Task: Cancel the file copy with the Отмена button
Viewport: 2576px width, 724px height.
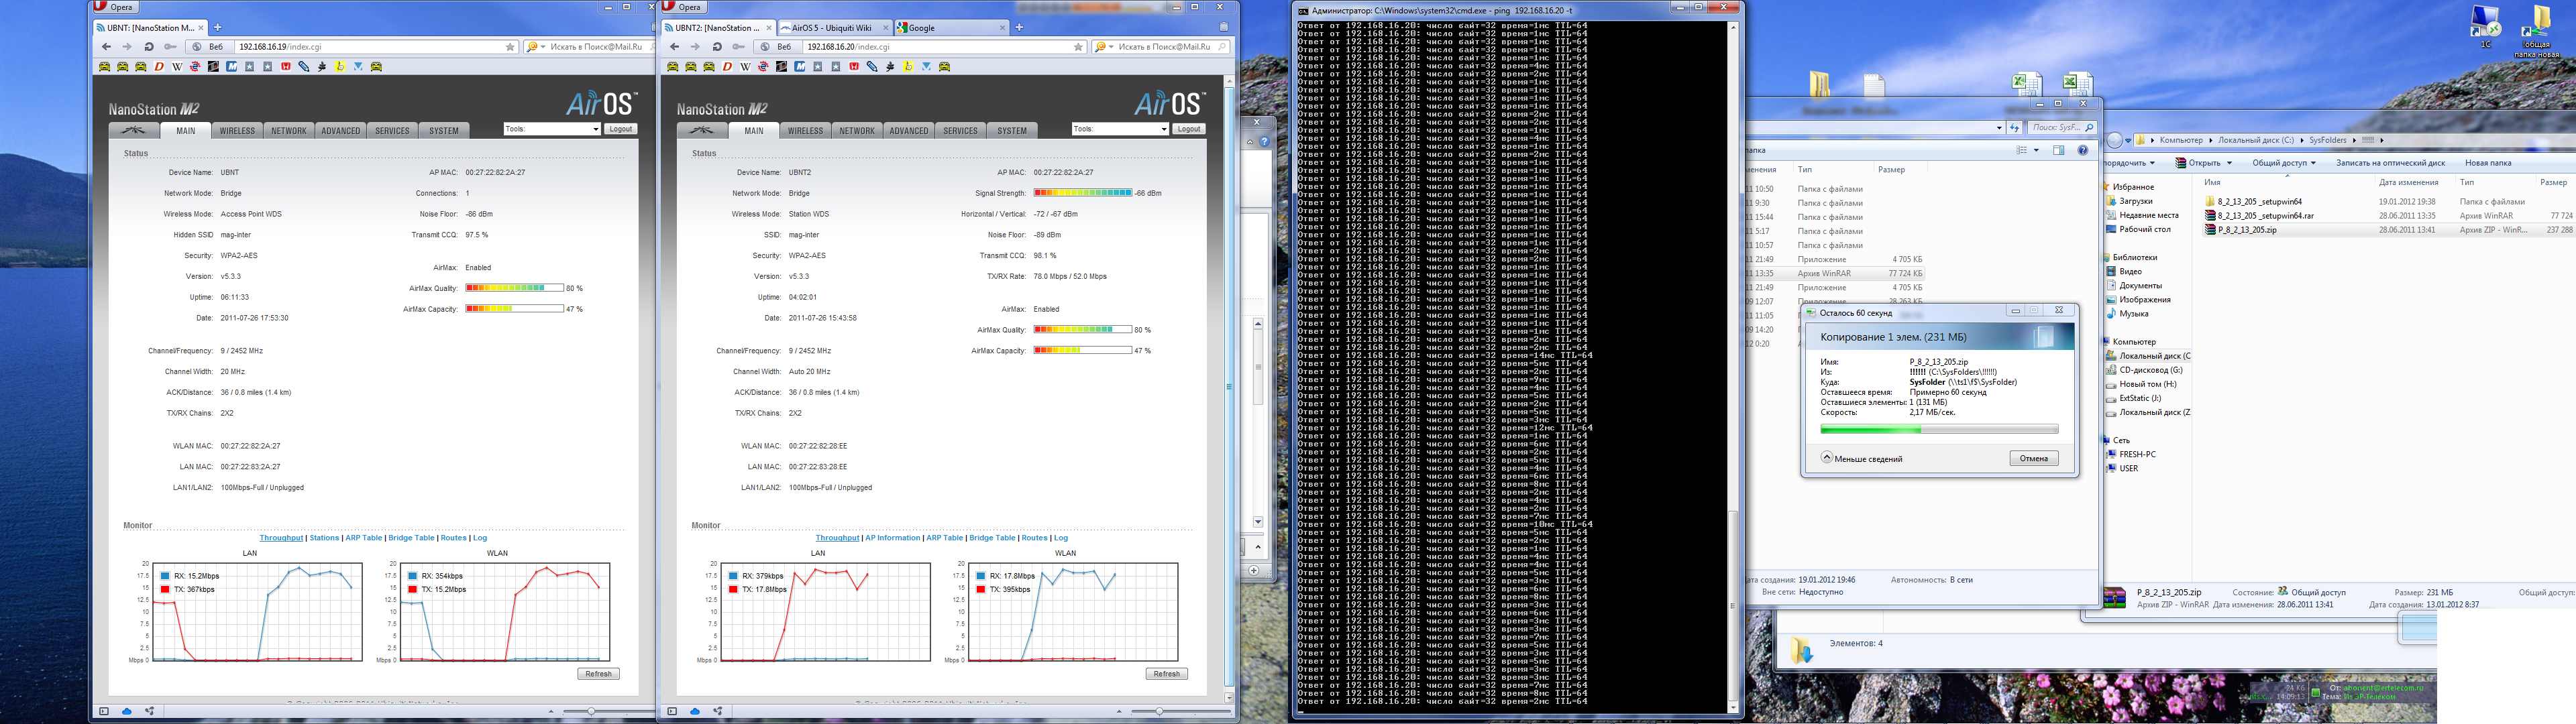Action: click(2033, 458)
